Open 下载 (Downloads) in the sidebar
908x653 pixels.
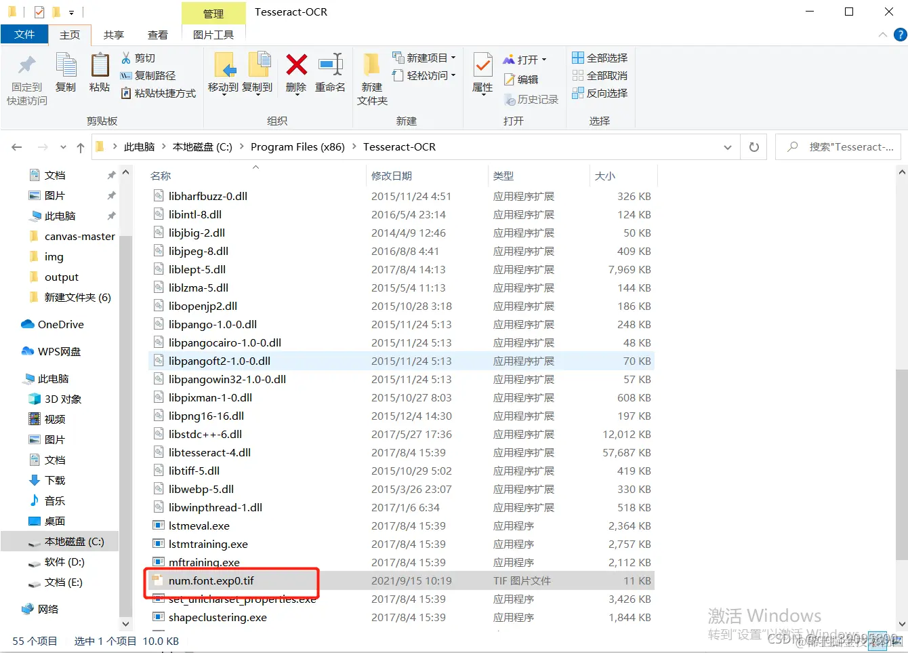(x=47, y=481)
